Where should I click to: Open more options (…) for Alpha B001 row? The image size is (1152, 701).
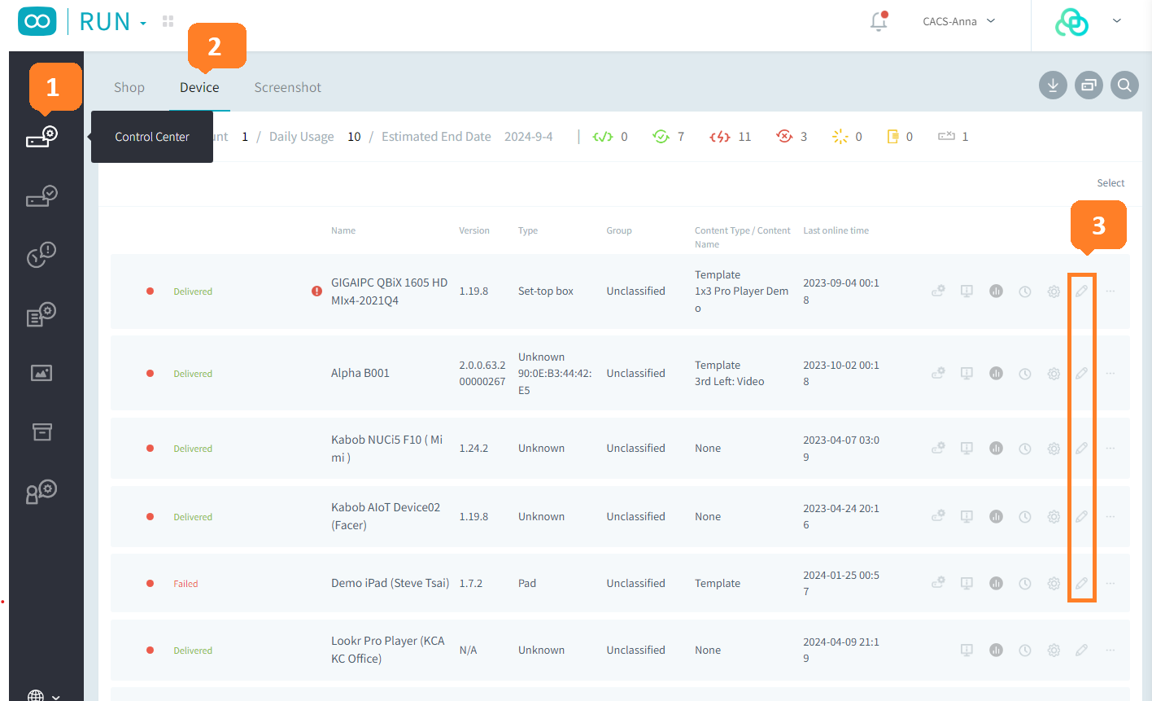click(x=1111, y=374)
